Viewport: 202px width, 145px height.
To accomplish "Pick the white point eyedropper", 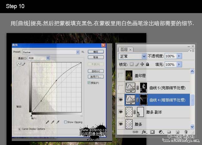I will pos(58,122).
